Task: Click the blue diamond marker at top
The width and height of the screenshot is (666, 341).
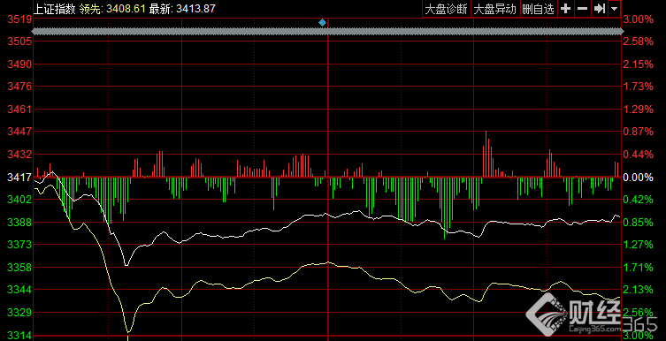Action: click(322, 22)
